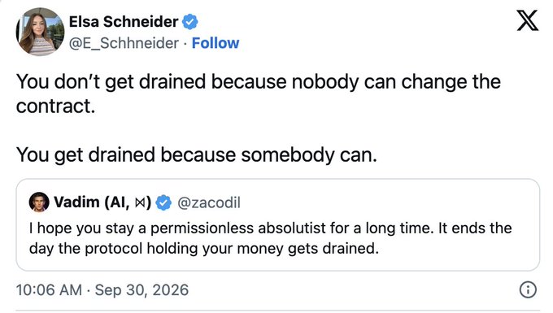Click 'I hope you stay' quoted text start
The height and width of the screenshot is (313, 553).
click(x=81, y=228)
